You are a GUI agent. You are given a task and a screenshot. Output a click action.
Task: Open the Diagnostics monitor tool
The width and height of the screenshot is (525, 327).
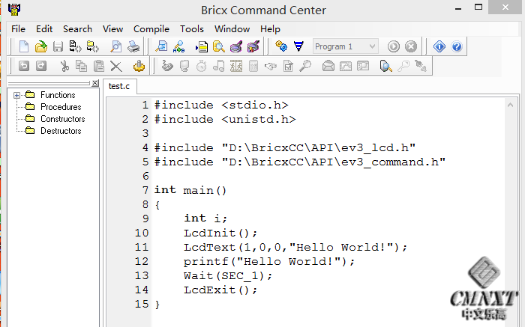[184, 66]
